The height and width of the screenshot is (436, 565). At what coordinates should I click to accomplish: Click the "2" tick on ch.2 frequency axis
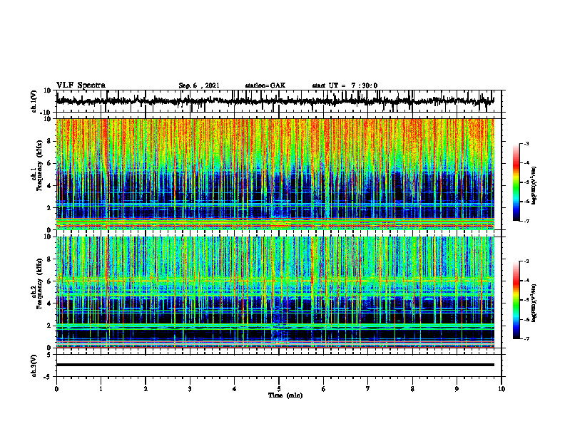click(x=49, y=326)
